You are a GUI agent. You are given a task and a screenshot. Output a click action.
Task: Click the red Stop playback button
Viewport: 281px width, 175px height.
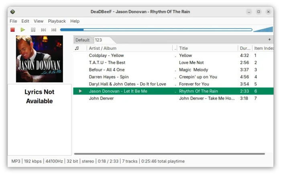tap(12, 30)
